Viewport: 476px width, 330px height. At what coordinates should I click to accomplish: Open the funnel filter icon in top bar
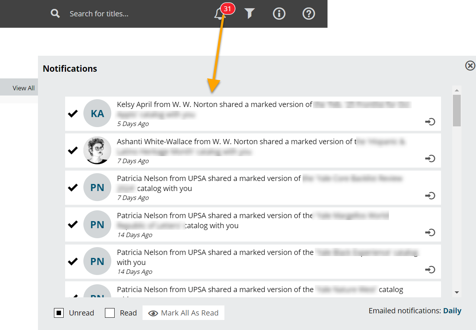[x=249, y=14]
